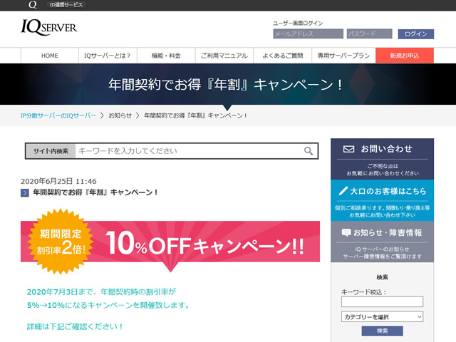Viewport: 456px width, 342px height.
Task: Click the text 2020年7月3日まで、年間契約時の割引率が
Action: pyautogui.click(x=101, y=291)
